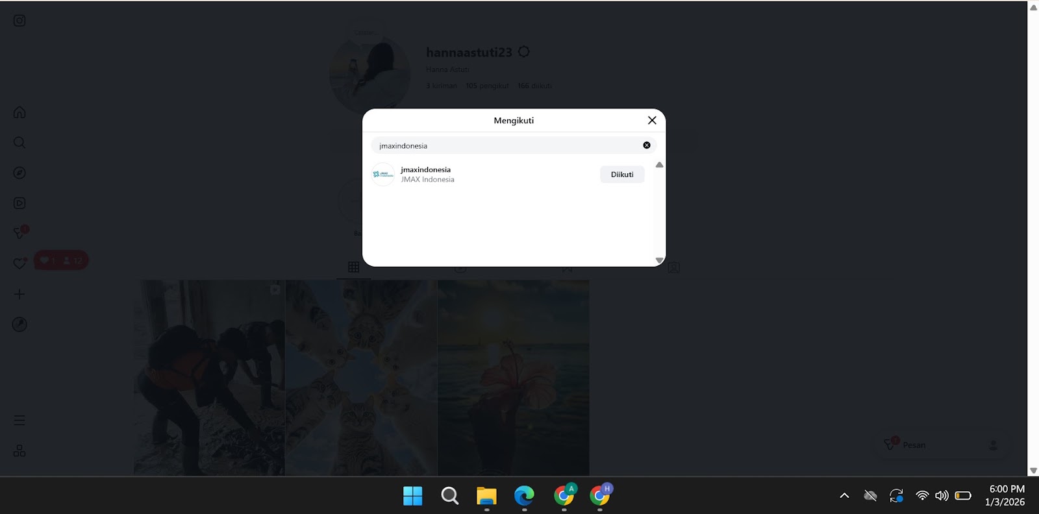The height and width of the screenshot is (514, 1039).
Task: Open Reels from the sidebar
Action: click(19, 203)
